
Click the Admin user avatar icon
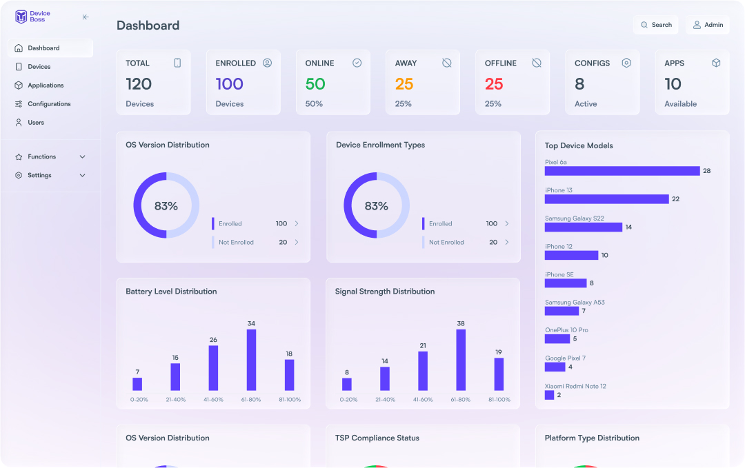pyautogui.click(x=697, y=25)
